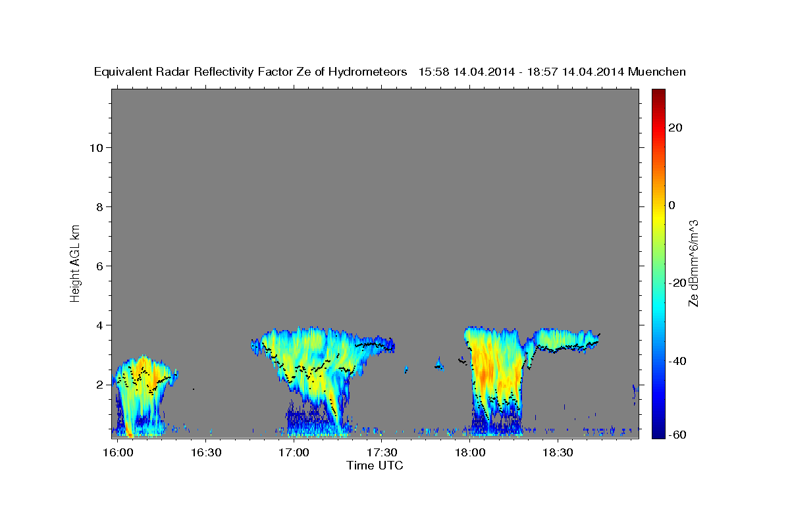Click the date range text '15:58 14.04.2014 - 18:57 14.04.2014'

pyautogui.click(x=521, y=72)
